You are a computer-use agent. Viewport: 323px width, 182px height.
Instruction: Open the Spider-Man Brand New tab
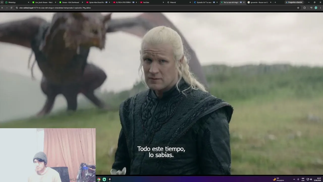(98, 2)
